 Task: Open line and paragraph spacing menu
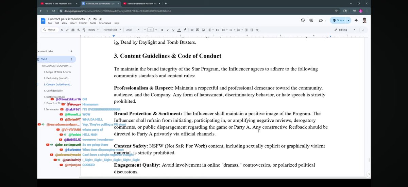(x=218, y=30)
